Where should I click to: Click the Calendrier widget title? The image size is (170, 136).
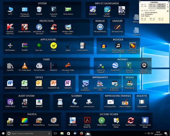point(154,2)
